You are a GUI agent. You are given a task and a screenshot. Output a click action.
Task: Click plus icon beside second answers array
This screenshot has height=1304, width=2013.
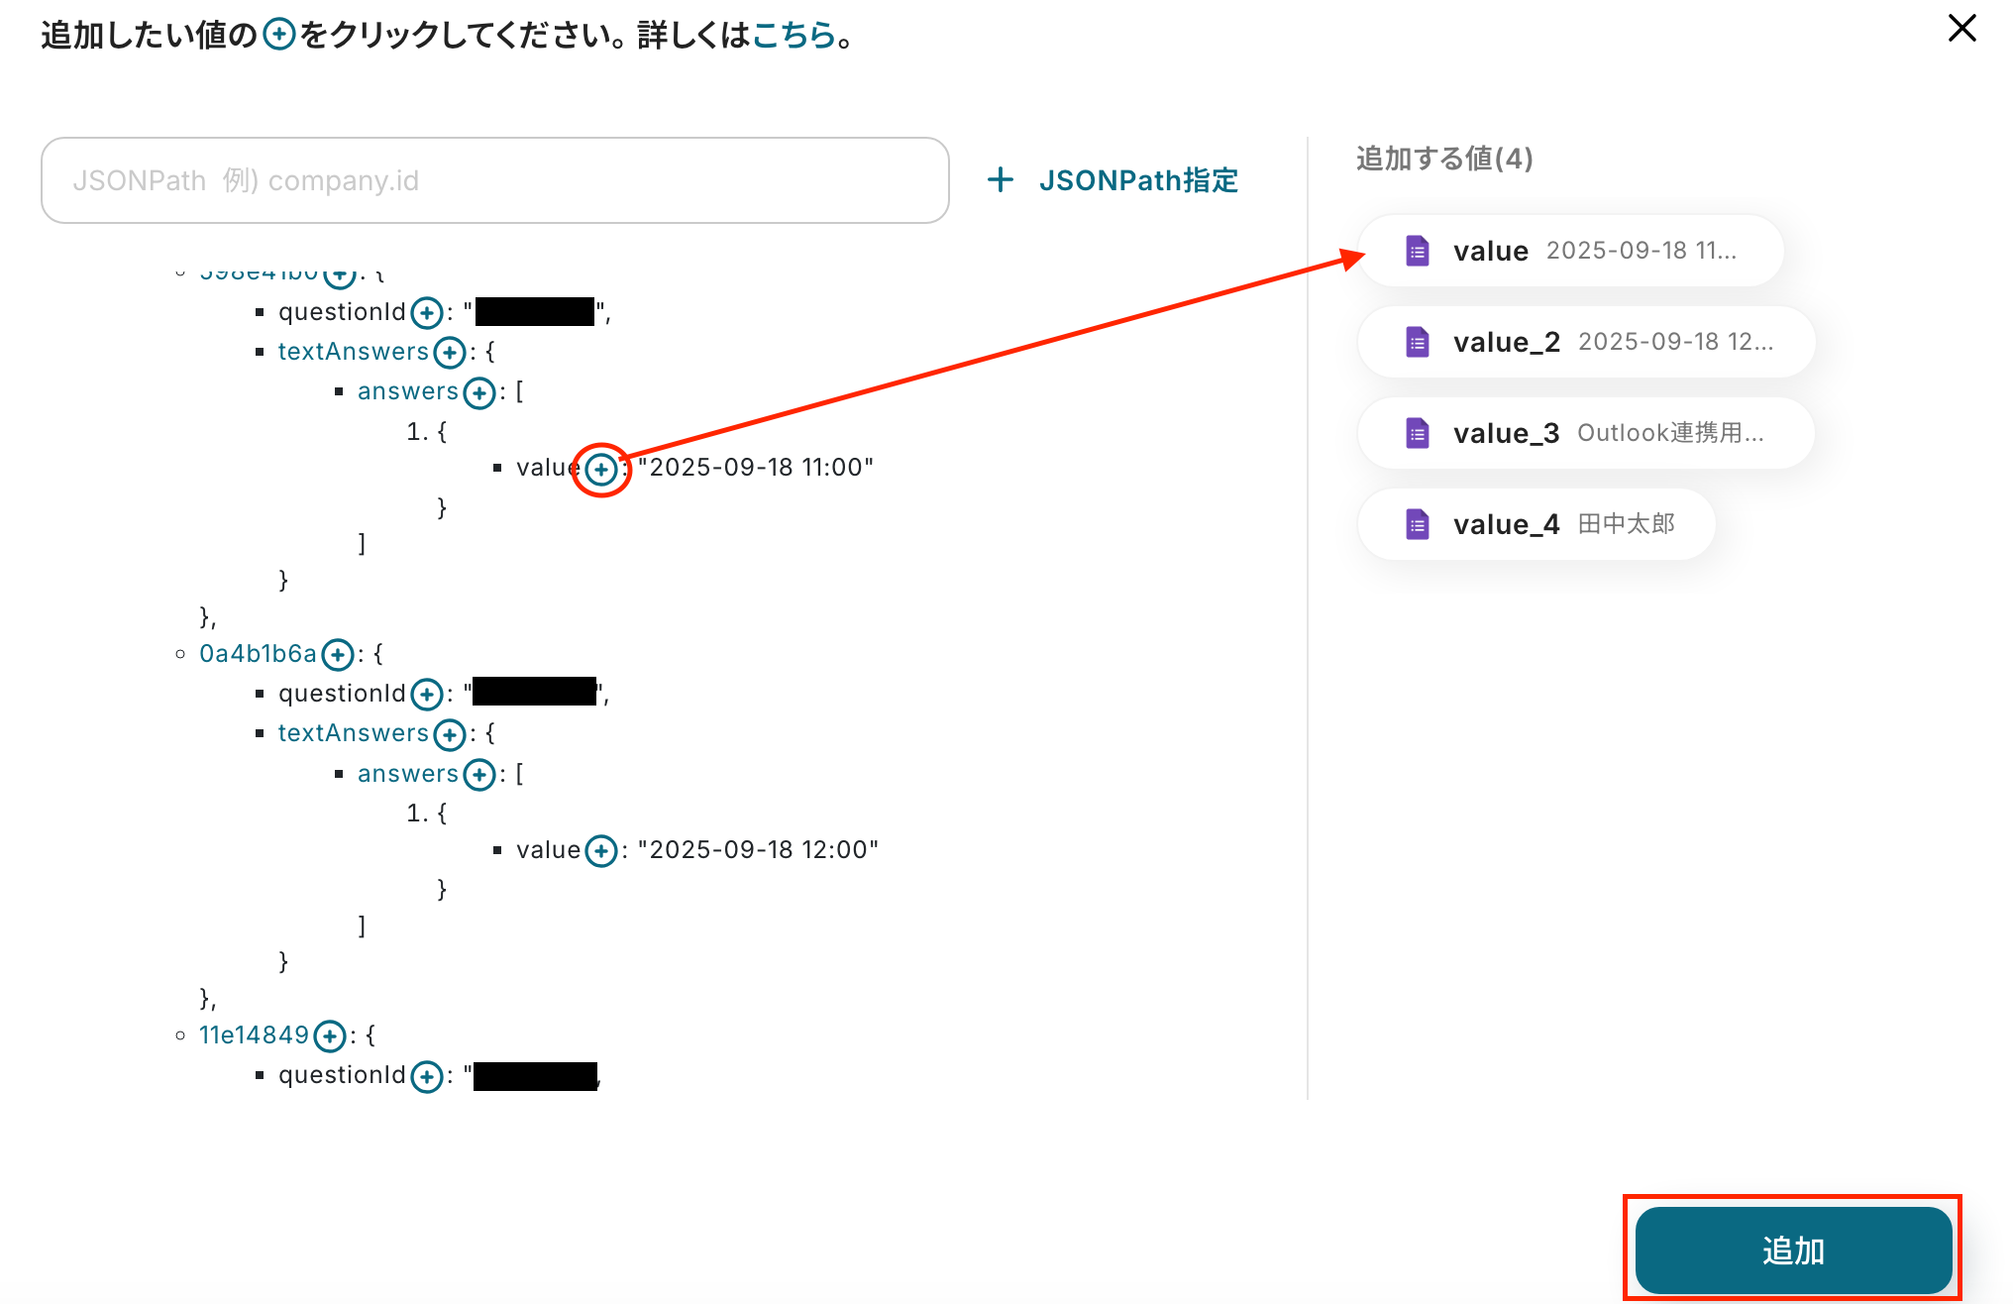[x=479, y=774]
